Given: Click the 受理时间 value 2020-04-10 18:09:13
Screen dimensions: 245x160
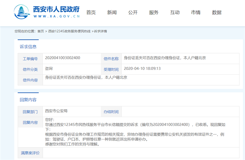Looking at the screenshot, I should click(142, 69).
